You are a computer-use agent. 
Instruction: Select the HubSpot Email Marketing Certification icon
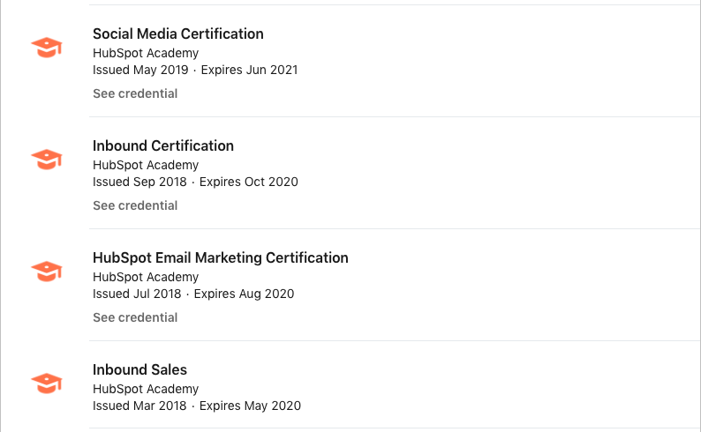(47, 272)
